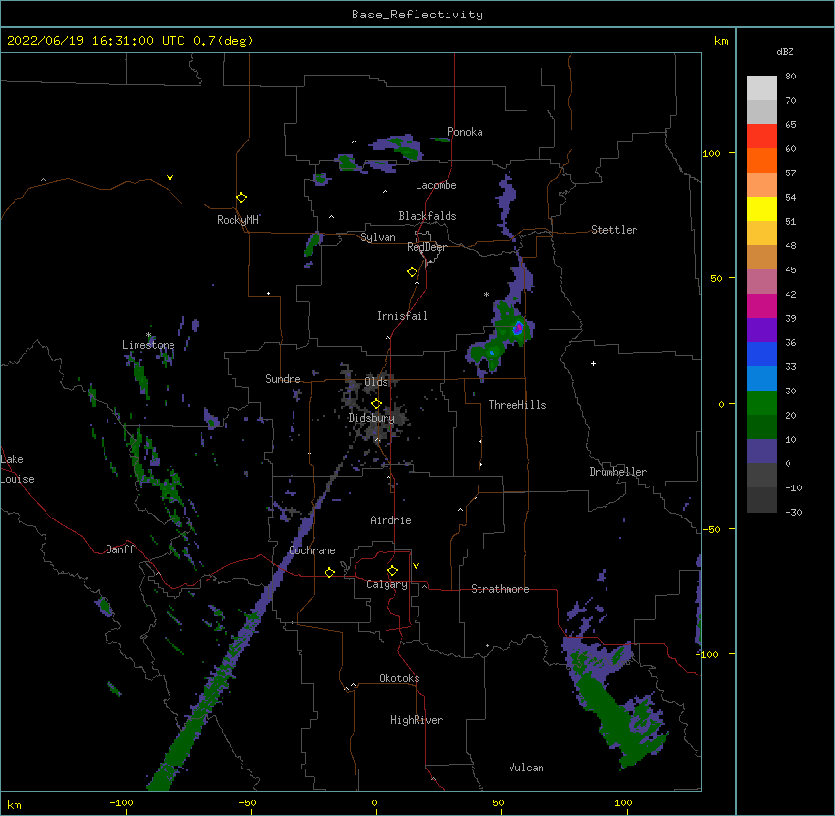Select the light blue 30-33 dBZ swatch
The height and width of the screenshot is (816, 835).
point(761,378)
